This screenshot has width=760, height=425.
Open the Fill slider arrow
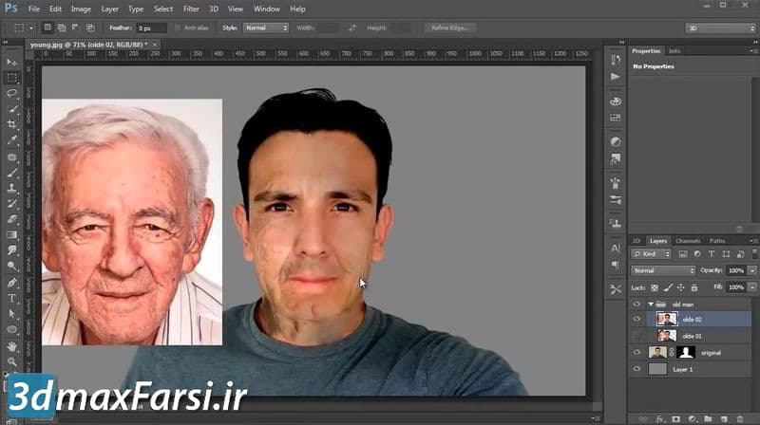[x=752, y=287]
